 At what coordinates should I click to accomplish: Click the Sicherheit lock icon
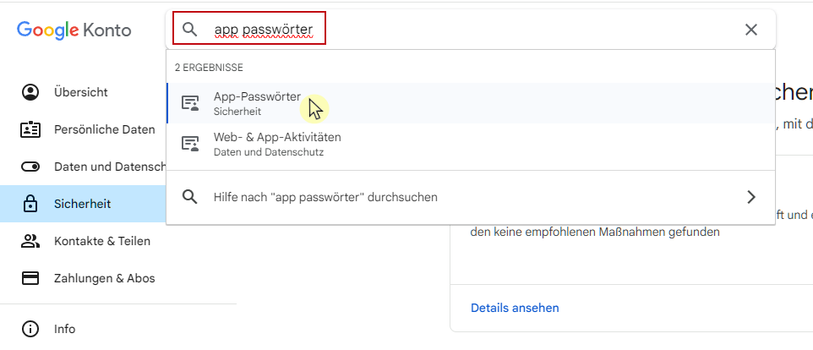[x=30, y=204]
